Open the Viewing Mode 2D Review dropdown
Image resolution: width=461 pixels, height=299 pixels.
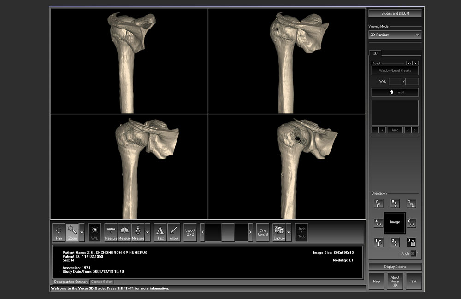[395, 35]
